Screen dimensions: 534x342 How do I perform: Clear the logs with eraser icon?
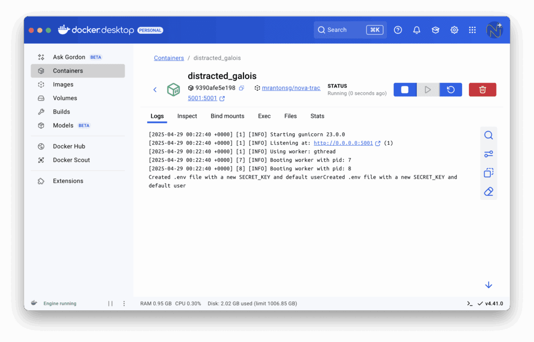tap(489, 192)
